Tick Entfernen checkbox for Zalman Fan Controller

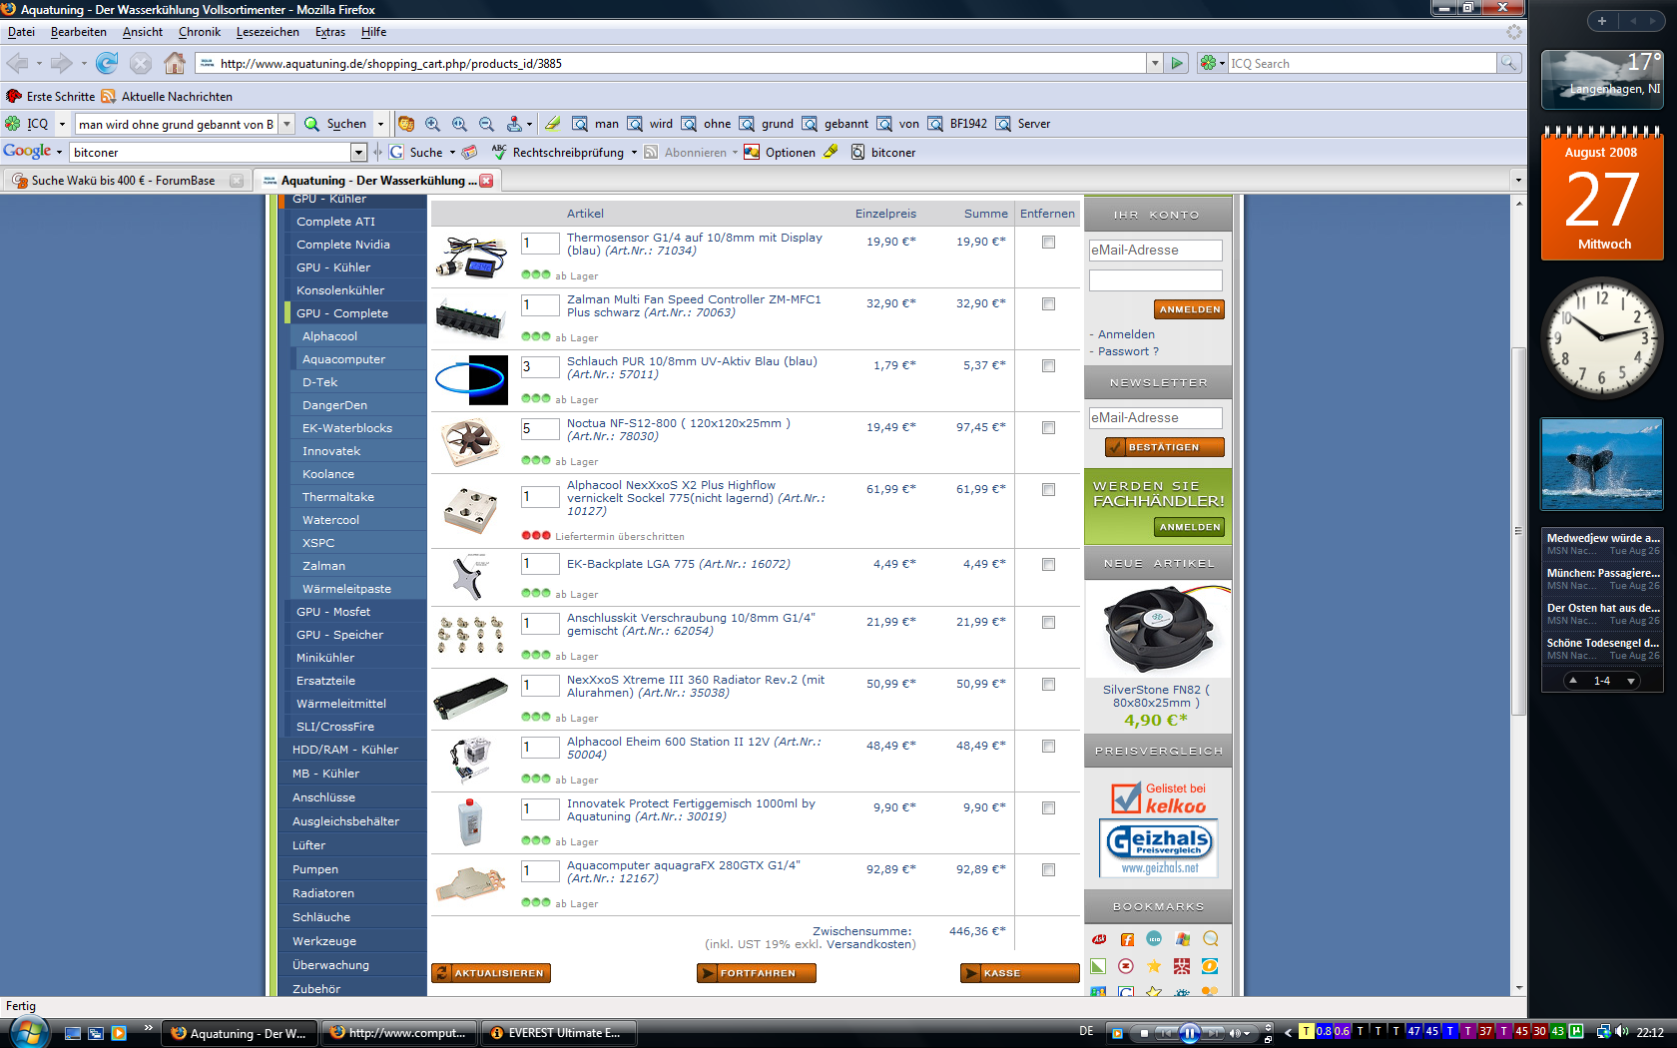point(1048,303)
